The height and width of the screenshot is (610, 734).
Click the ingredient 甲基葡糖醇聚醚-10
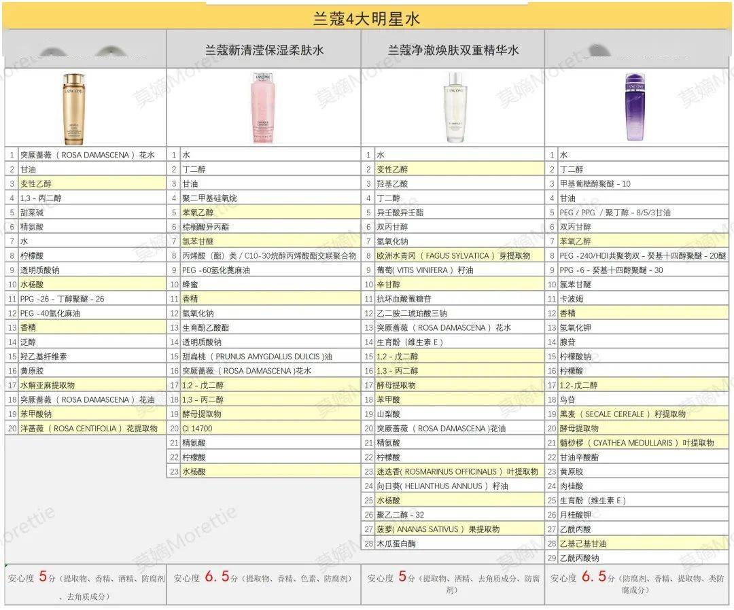point(595,184)
